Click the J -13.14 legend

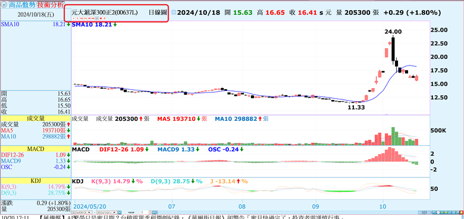click(x=230, y=181)
